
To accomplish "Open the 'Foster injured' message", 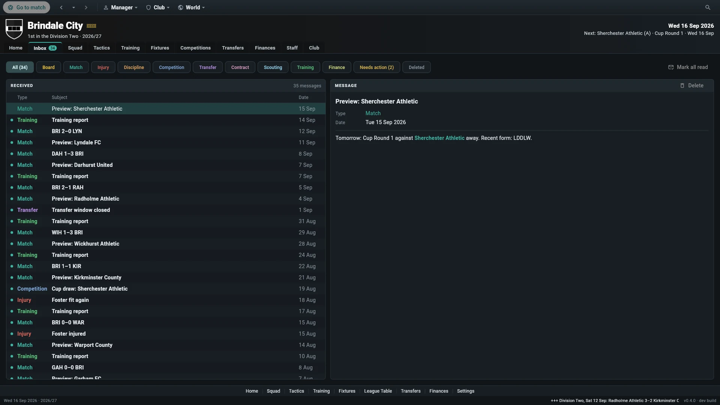I will [x=166, y=334].
